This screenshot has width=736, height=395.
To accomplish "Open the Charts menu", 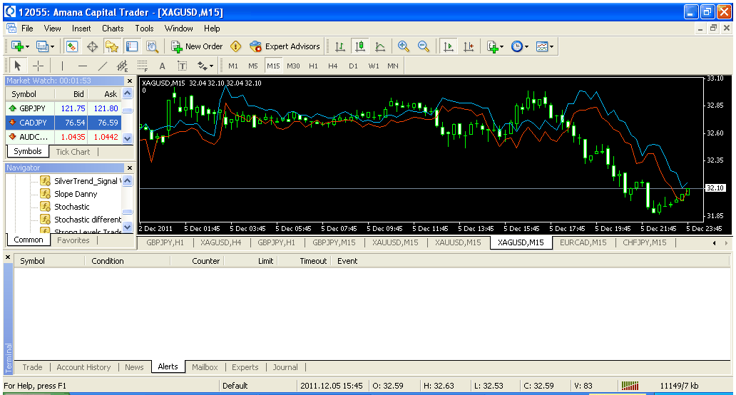I will pos(113,29).
